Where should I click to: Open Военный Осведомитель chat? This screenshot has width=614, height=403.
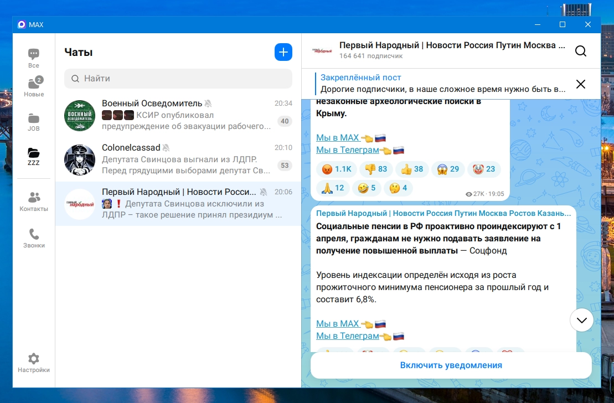[x=178, y=115]
